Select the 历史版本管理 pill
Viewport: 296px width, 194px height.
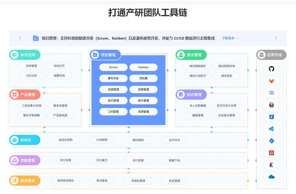[x=227, y=115]
